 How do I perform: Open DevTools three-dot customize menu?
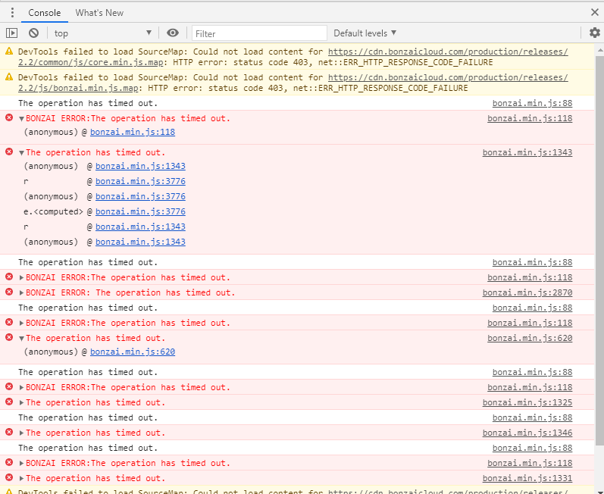coord(12,13)
